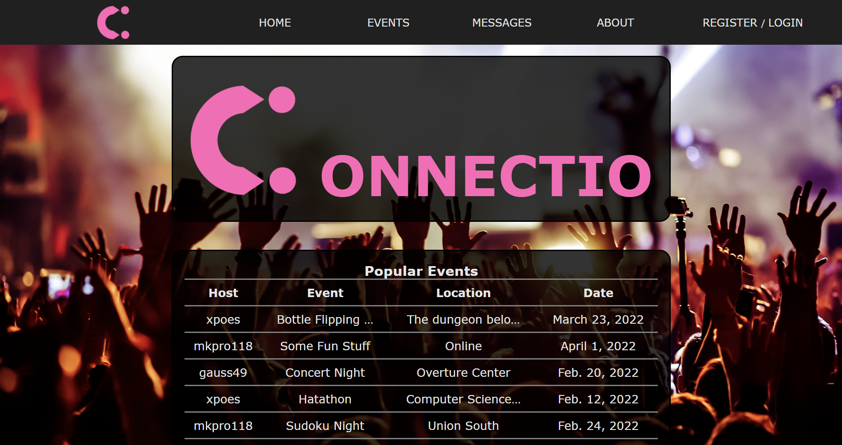Open the Some Fun Stuff event
Viewport: 842px width, 445px height.
325,346
